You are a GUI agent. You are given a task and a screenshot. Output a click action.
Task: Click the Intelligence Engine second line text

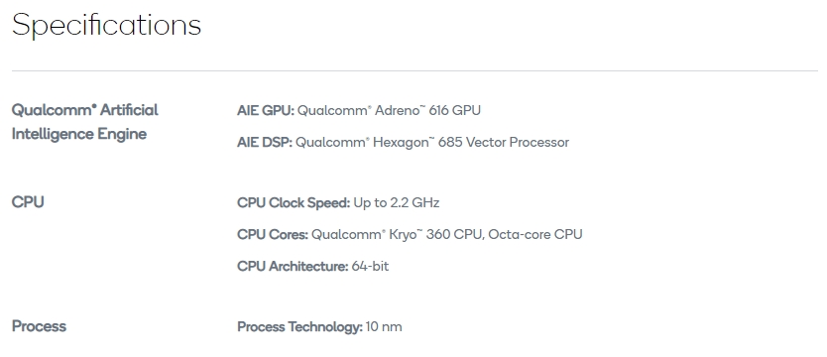pyautogui.click(x=79, y=134)
